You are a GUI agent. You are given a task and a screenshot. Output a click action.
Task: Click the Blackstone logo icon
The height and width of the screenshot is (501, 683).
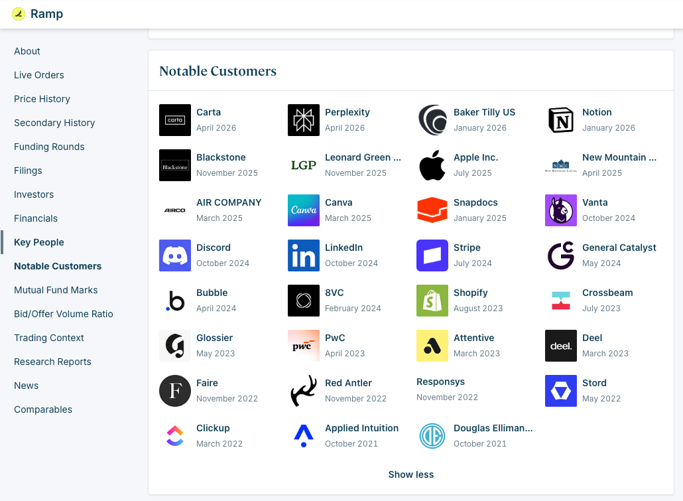click(175, 165)
